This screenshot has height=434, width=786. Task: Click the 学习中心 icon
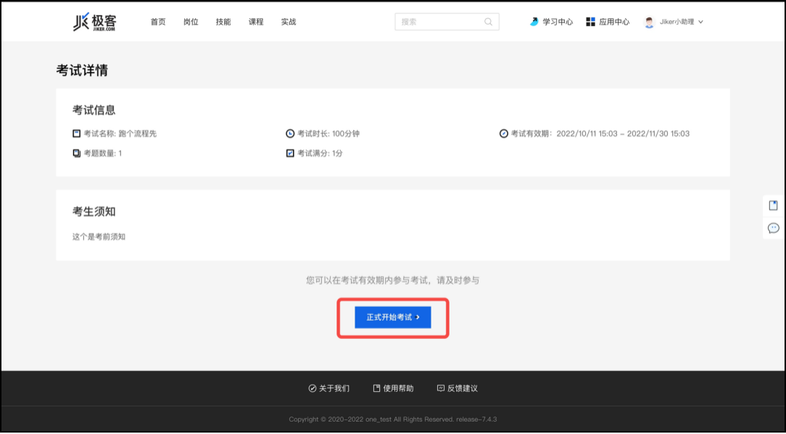(534, 22)
